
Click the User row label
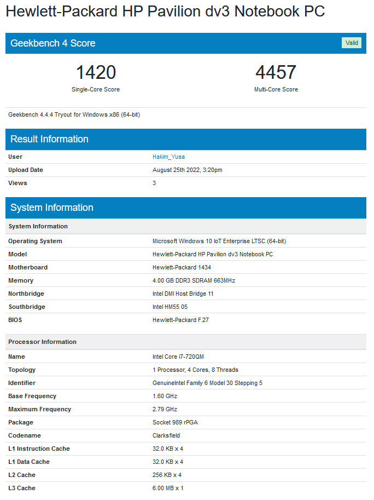click(x=15, y=157)
